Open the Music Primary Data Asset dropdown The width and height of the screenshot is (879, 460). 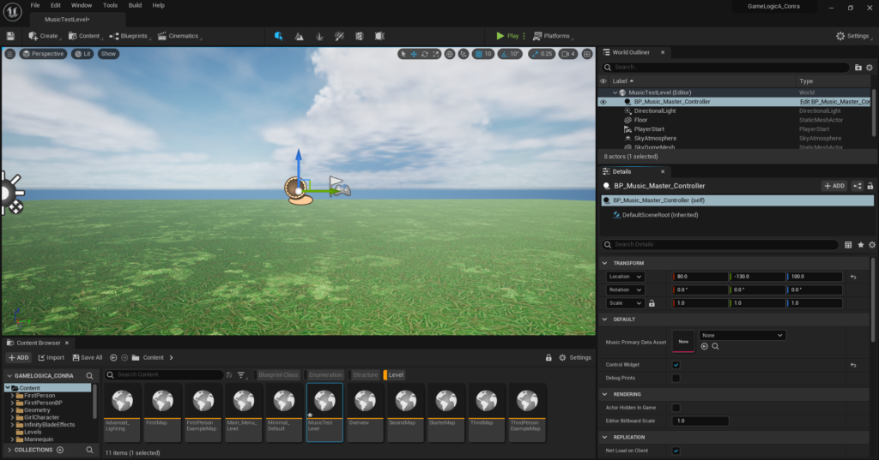(x=742, y=335)
